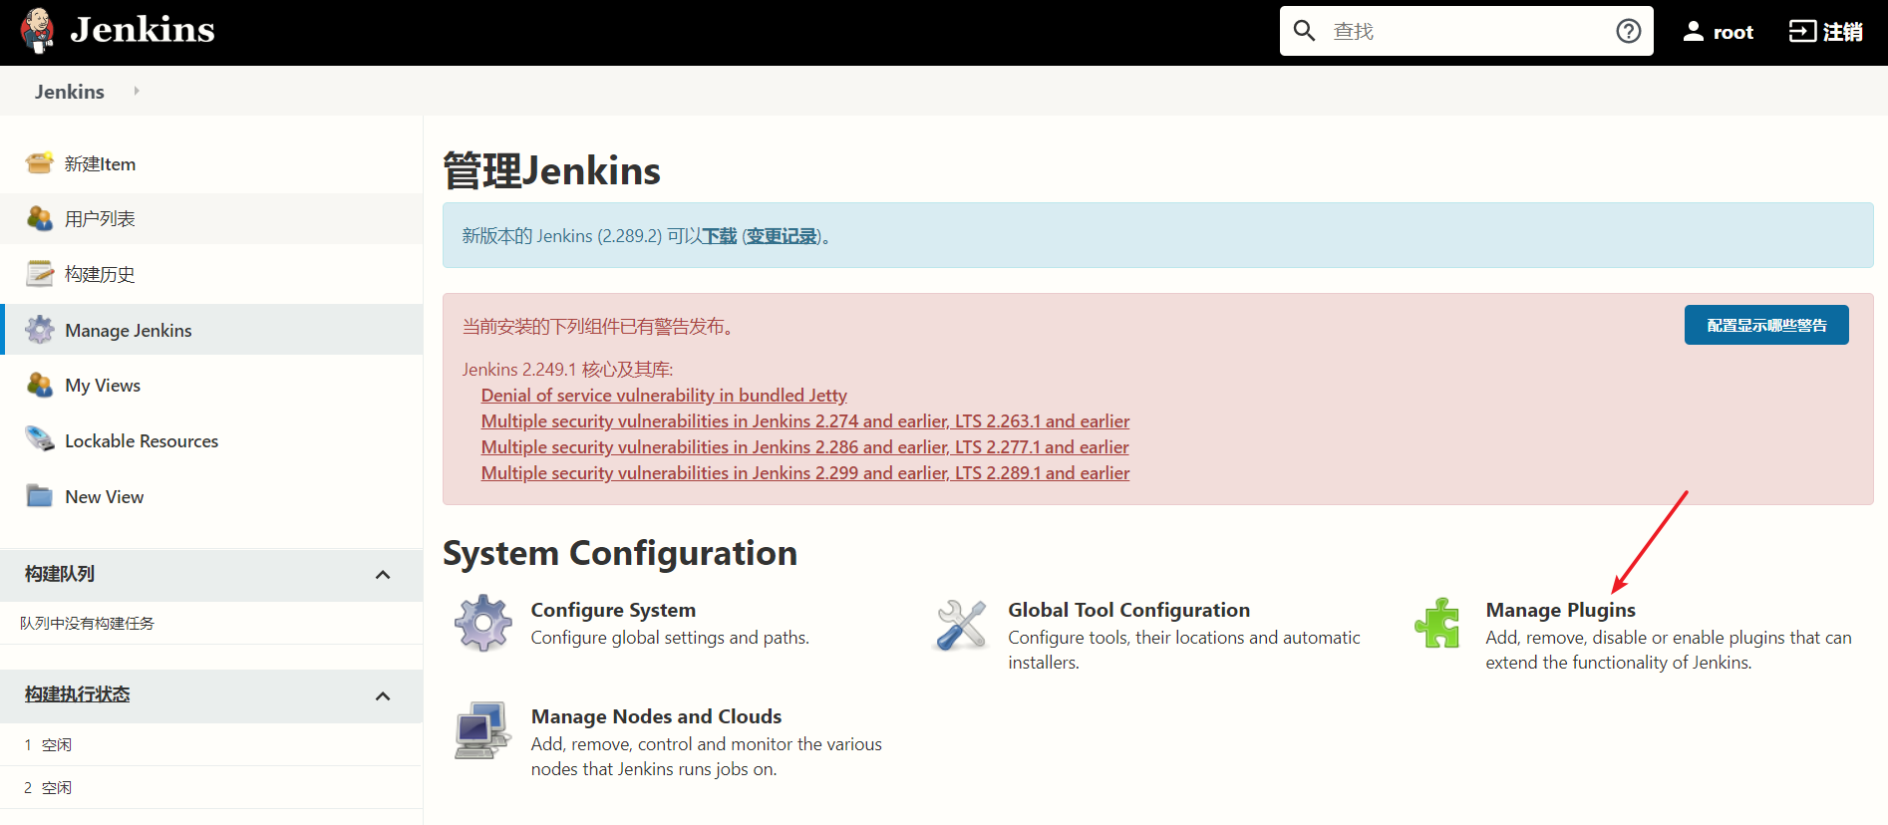
Task: Open the Configure System title link
Action: 613,610
